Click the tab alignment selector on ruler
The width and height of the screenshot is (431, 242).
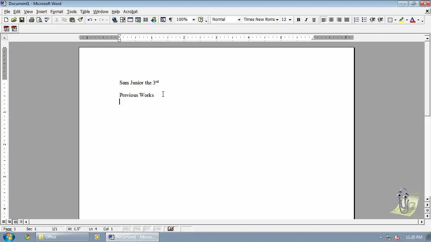(x=4, y=37)
